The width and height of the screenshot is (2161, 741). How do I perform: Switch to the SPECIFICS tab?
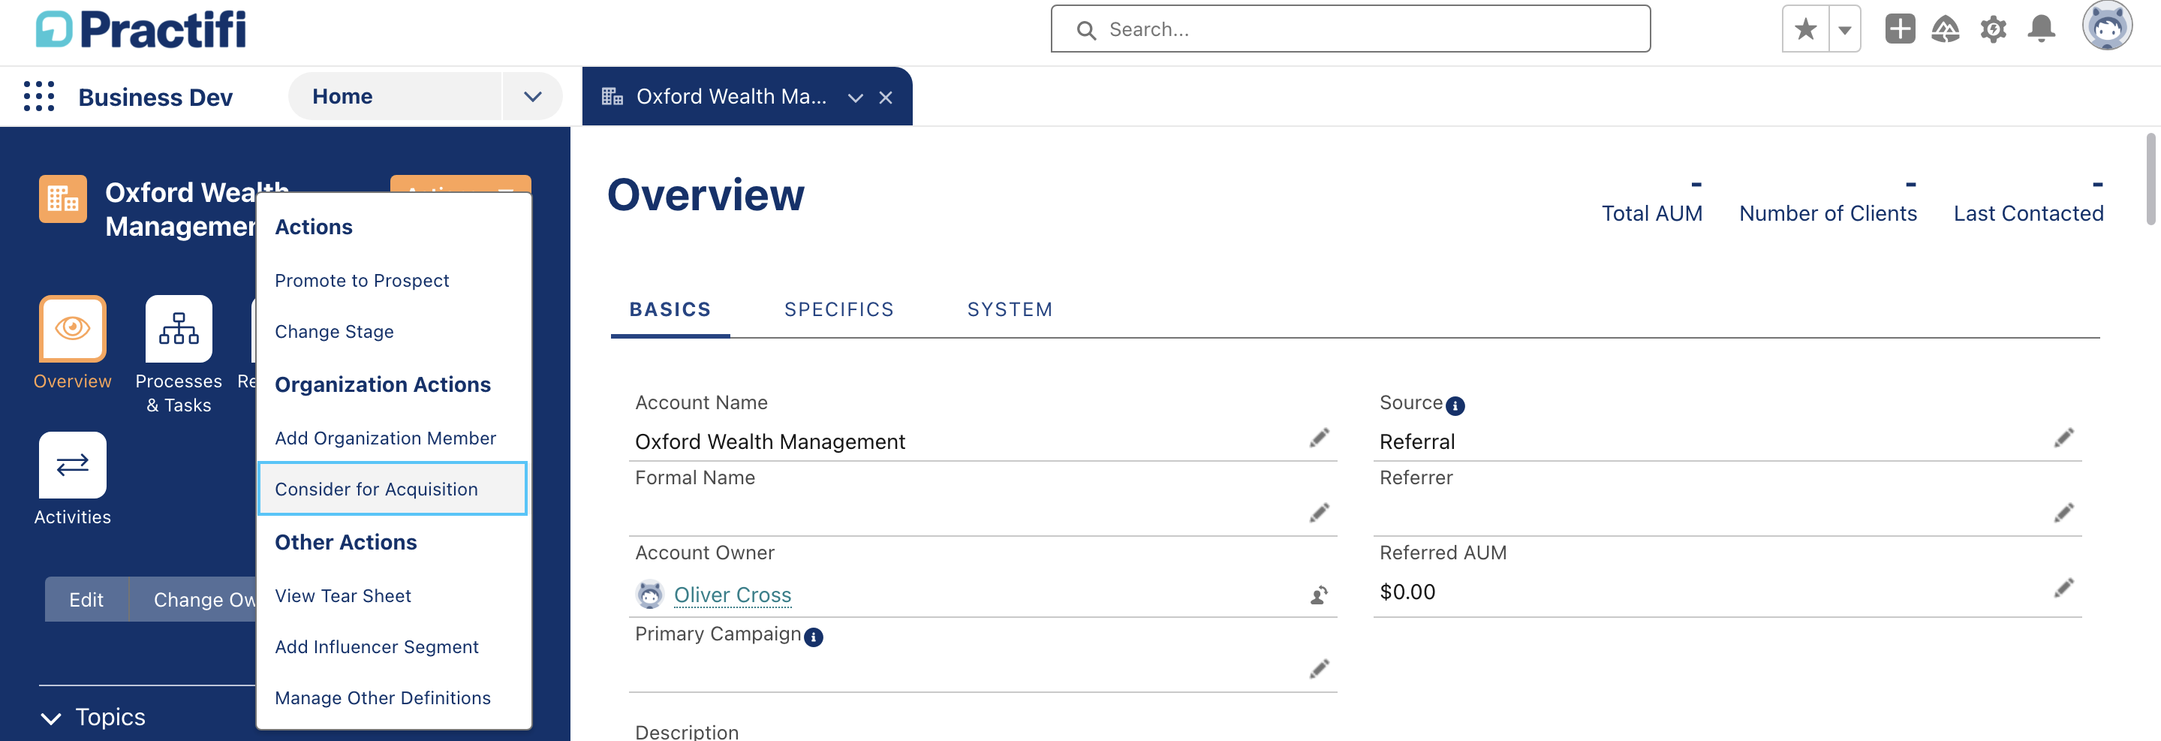coord(839,309)
